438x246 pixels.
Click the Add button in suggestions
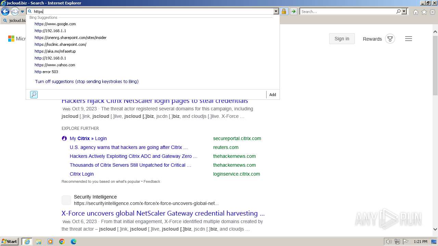click(x=273, y=95)
